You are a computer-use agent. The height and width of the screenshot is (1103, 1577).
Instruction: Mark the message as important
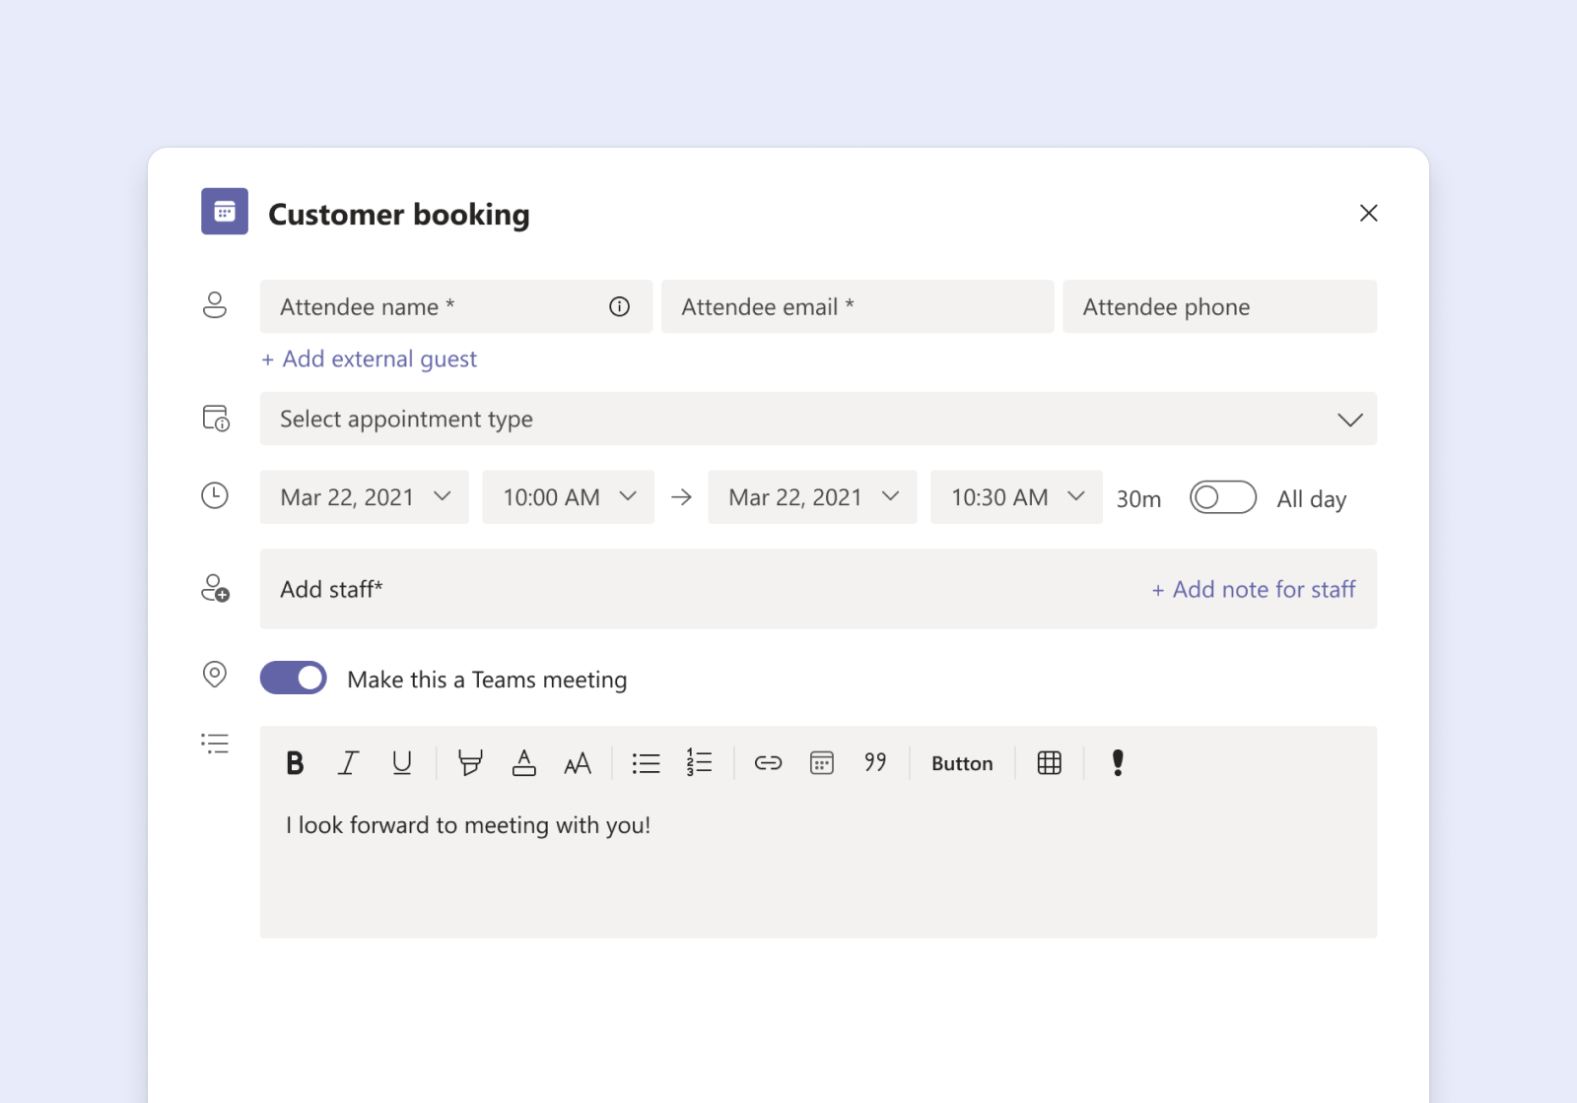[1118, 762]
